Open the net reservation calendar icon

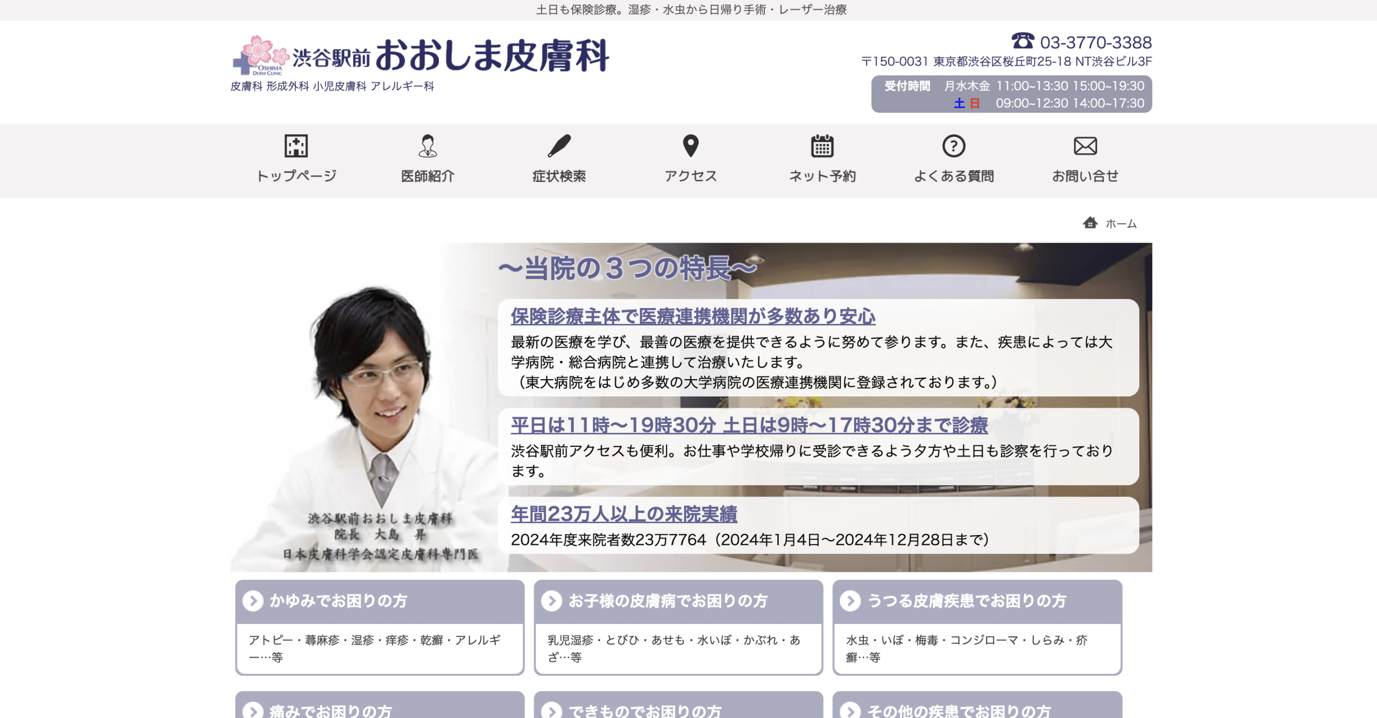pyautogui.click(x=822, y=146)
